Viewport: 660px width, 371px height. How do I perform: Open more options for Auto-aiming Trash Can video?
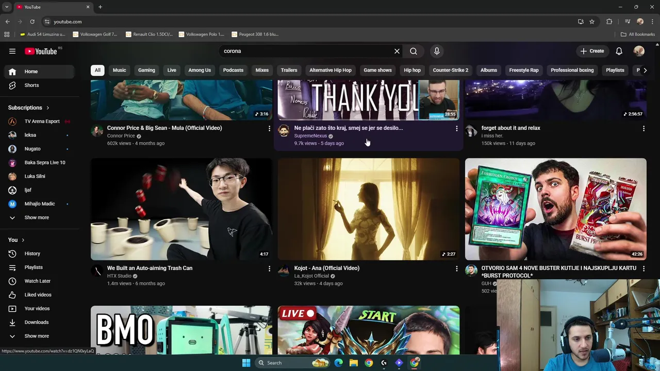pyautogui.click(x=269, y=268)
